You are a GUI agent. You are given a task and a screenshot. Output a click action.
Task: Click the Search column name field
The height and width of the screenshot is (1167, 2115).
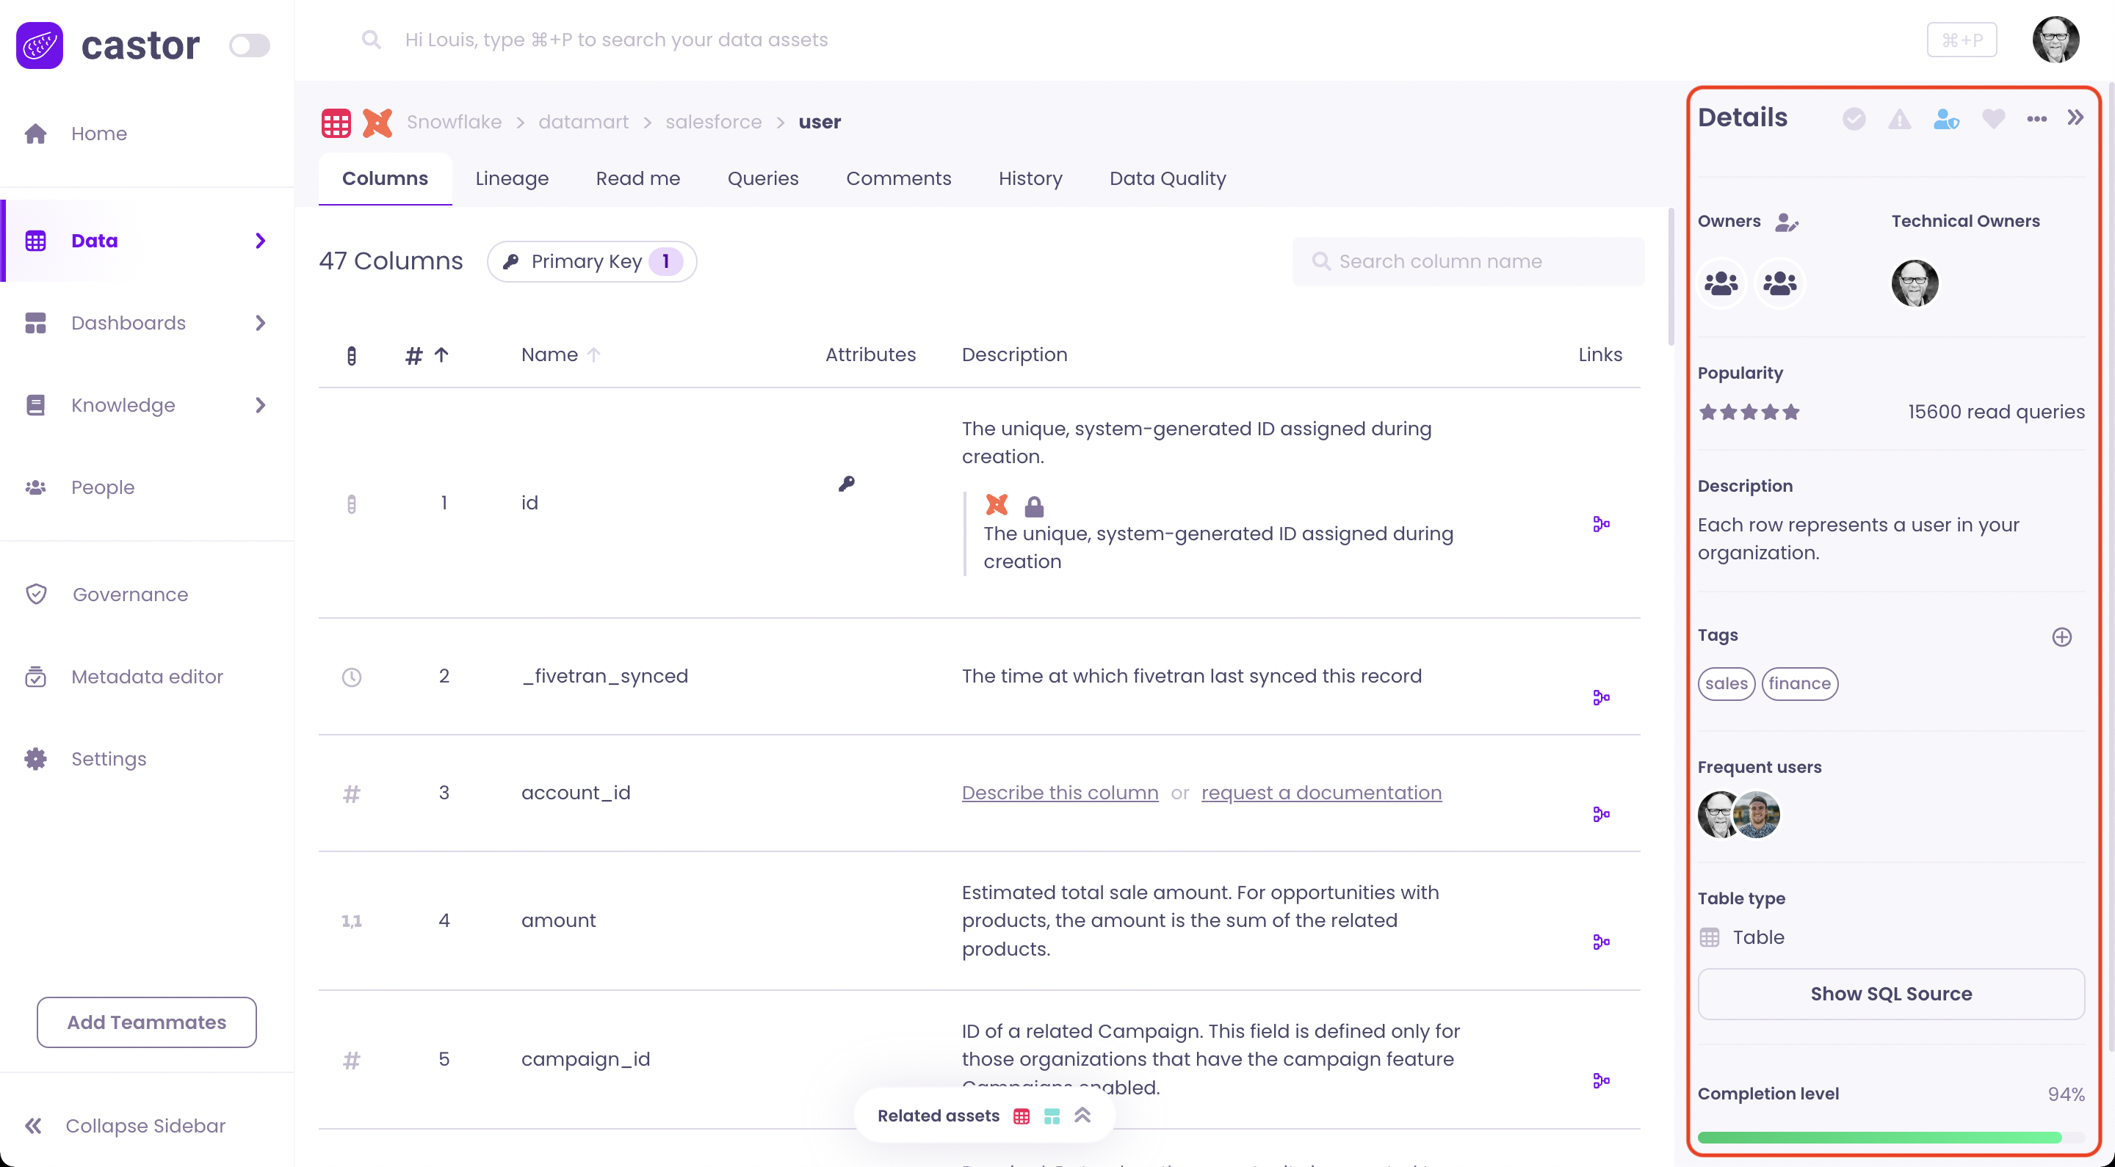[x=1468, y=261]
